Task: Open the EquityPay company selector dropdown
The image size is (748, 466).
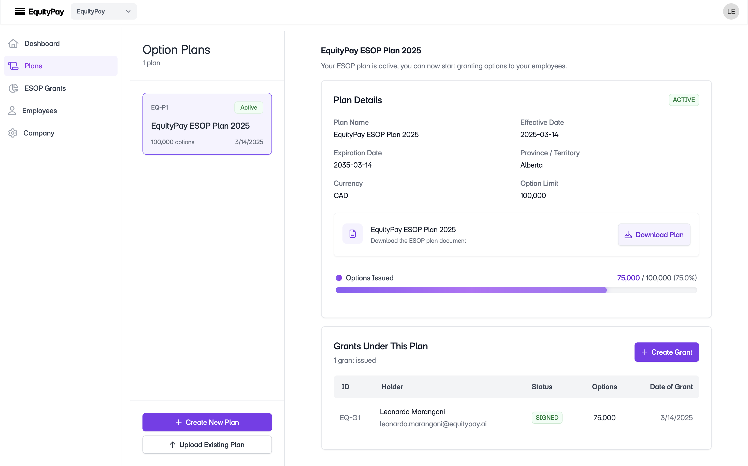Action: (x=104, y=11)
